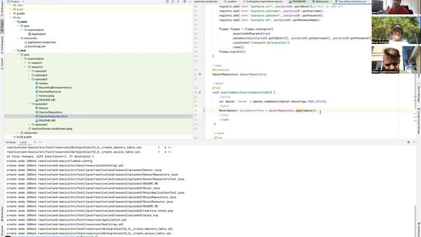Toggle the Project tool window stripe button
The image size is (421, 237).
(2, 26)
